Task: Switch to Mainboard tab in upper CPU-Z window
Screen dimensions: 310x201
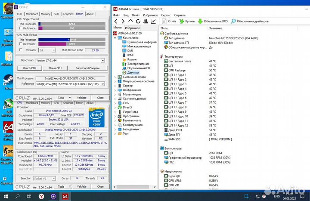Action: point(32,14)
